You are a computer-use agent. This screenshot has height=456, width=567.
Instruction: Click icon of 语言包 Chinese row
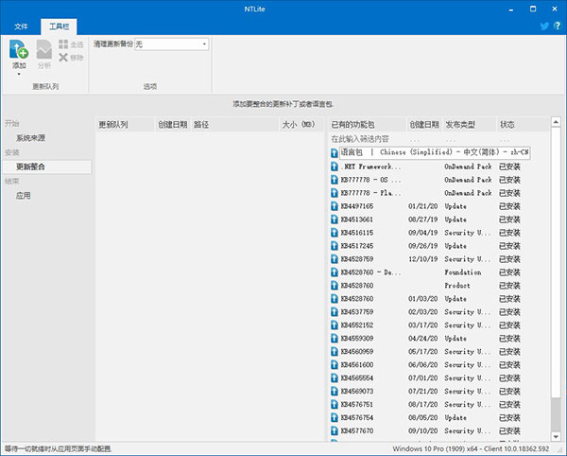click(x=335, y=152)
